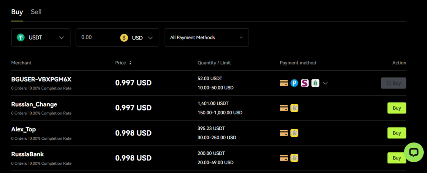The width and height of the screenshot is (427, 173).
Task: Open the live chat support bubble
Action: click(x=414, y=152)
